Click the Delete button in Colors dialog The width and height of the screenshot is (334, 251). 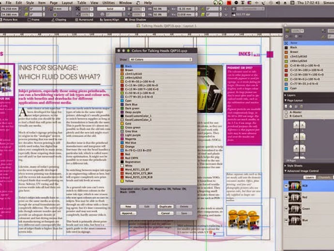[184, 206]
